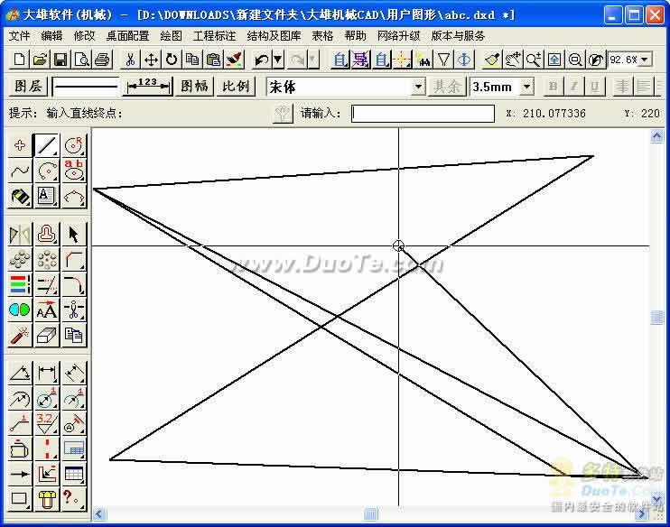Click the hand icon beside prompt

coord(283,114)
